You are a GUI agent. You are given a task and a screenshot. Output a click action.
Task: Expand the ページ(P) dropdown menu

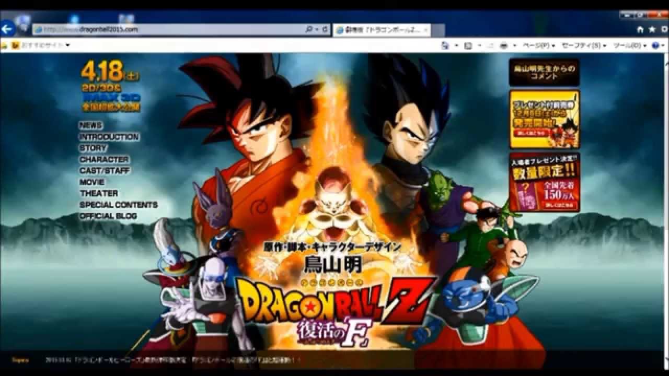click(538, 46)
